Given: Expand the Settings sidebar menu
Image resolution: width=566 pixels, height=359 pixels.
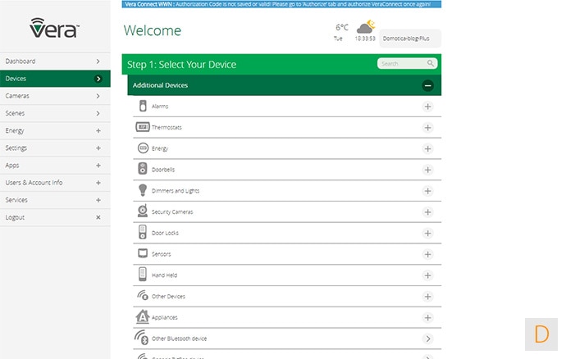Looking at the screenshot, I should coord(55,148).
